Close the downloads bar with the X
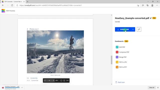The width and height of the screenshot is (160, 90). 158,87
